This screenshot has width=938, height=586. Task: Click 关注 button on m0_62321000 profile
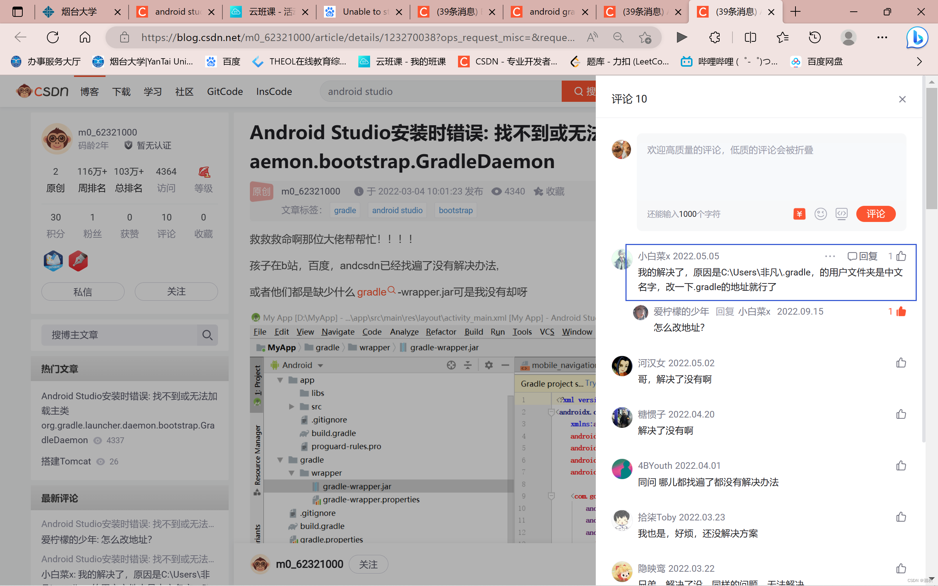pos(176,292)
